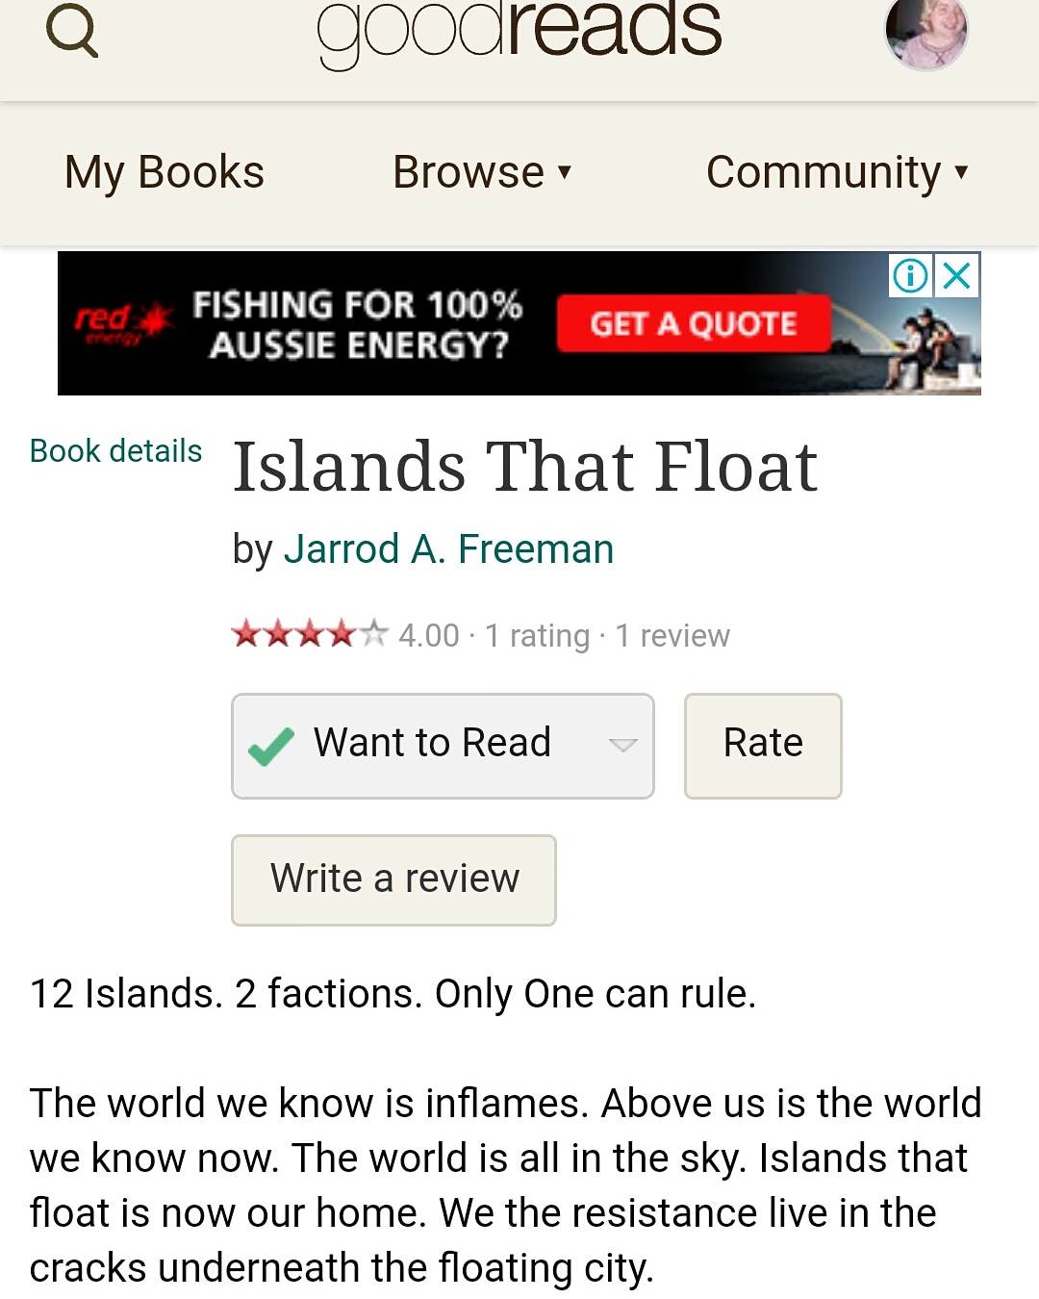Click the ad info icon
The height and width of the screenshot is (1299, 1039).
click(x=910, y=276)
